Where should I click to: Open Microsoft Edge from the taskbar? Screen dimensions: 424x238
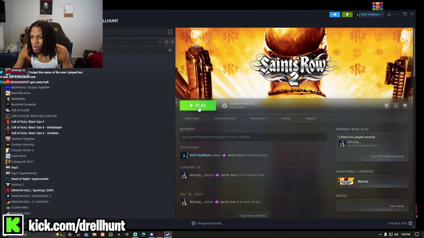click(143, 234)
